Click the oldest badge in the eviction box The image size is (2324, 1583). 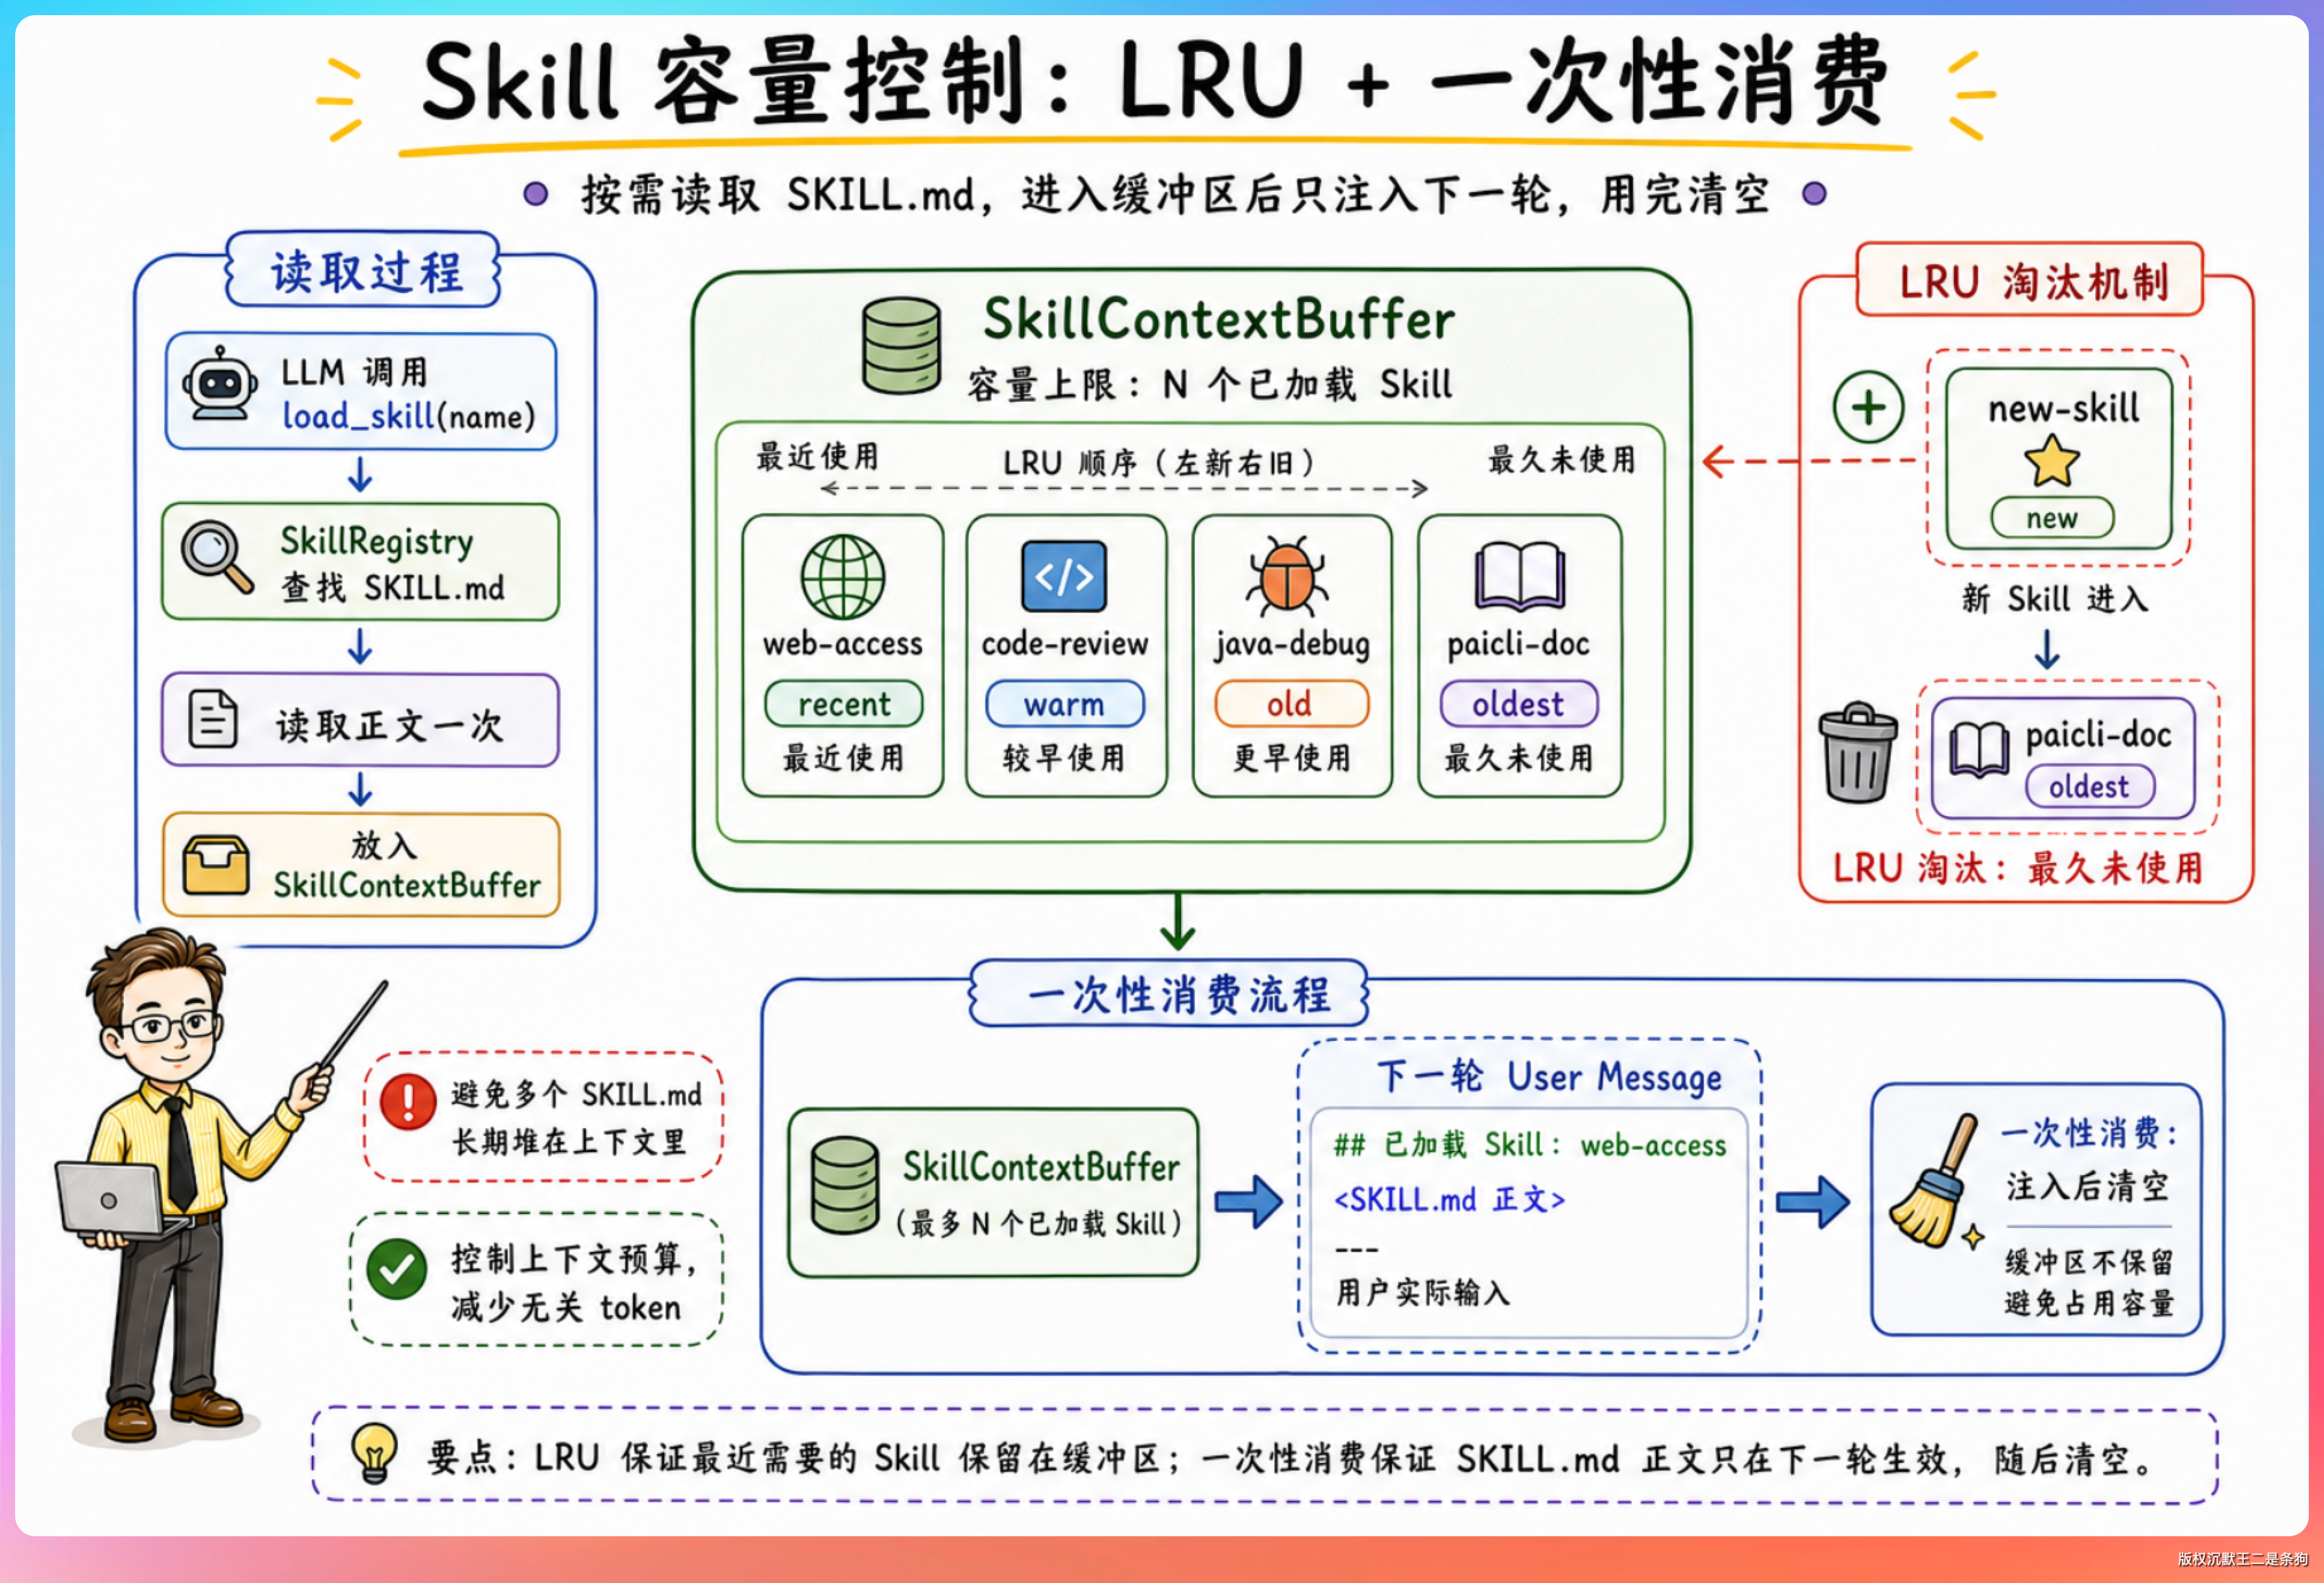point(2089,786)
